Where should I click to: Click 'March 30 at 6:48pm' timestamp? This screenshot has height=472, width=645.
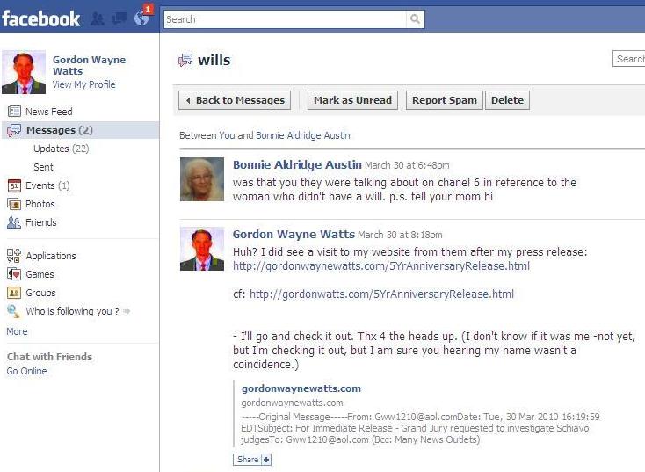coord(407,165)
